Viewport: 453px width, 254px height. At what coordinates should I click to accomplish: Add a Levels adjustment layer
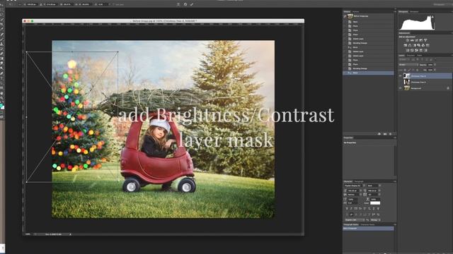tap(412, 40)
